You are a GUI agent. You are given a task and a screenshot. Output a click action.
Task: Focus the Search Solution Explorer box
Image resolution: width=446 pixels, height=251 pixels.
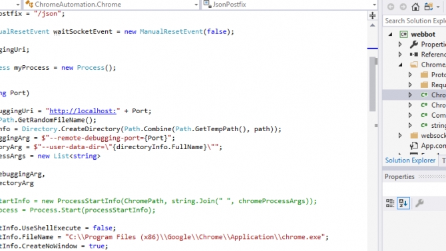415,21
